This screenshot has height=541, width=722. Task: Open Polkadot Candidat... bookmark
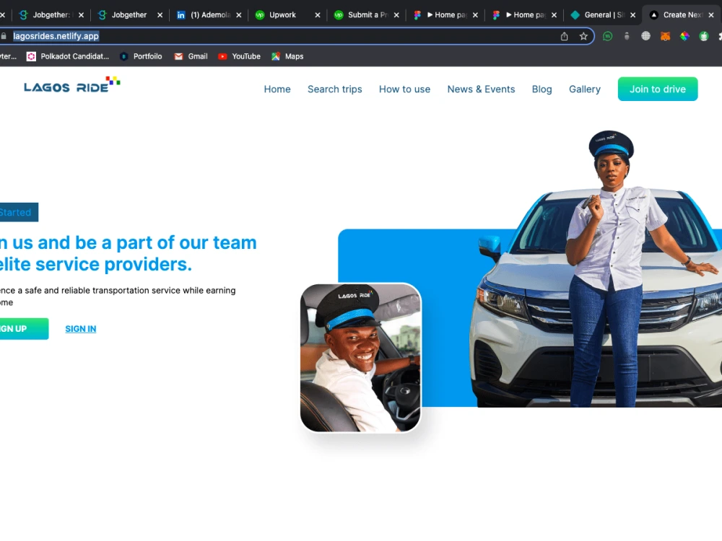68,56
